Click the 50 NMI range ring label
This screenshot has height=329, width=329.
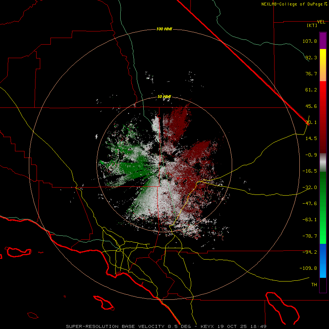coord(164,97)
